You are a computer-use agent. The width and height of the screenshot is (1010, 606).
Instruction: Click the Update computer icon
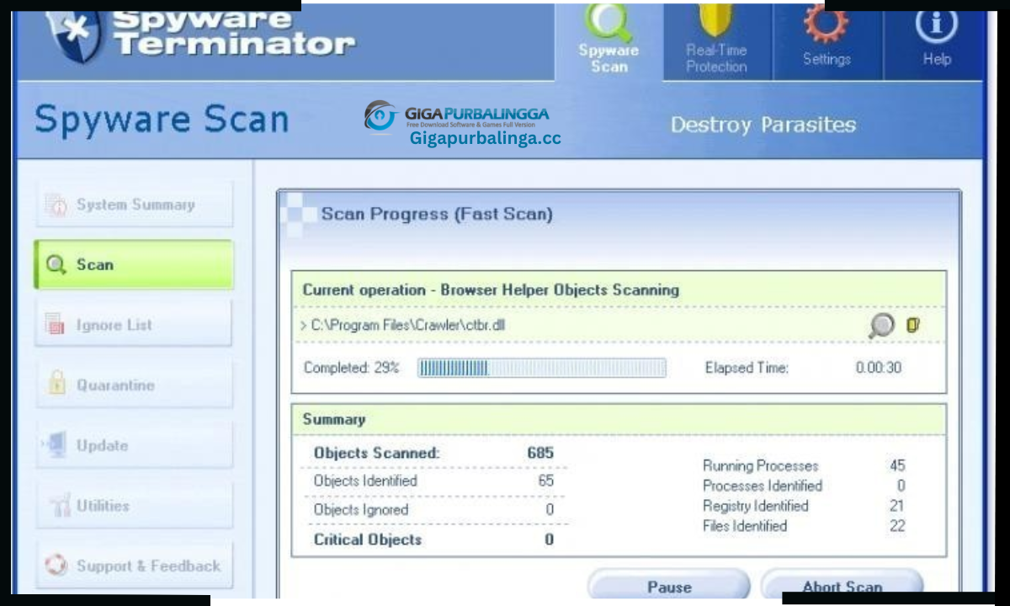coord(56,445)
